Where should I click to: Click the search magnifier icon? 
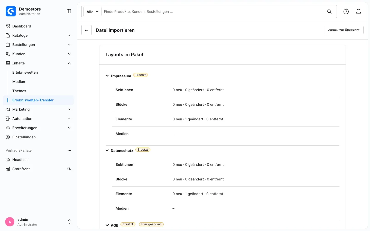coord(329,12)
